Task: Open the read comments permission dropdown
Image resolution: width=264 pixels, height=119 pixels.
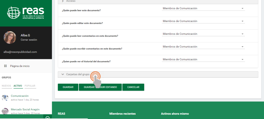Action: [203, 34]
